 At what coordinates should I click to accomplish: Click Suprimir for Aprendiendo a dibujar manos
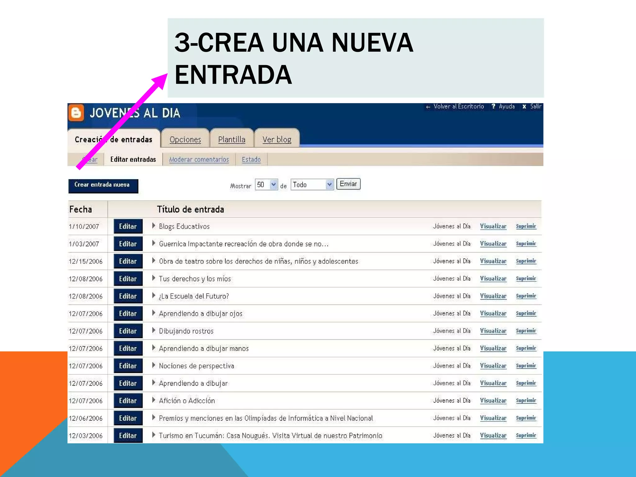point(526,348)
